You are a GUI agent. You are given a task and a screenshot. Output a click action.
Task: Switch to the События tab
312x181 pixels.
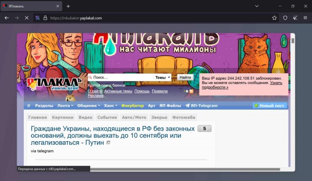(x=107, y=117)
